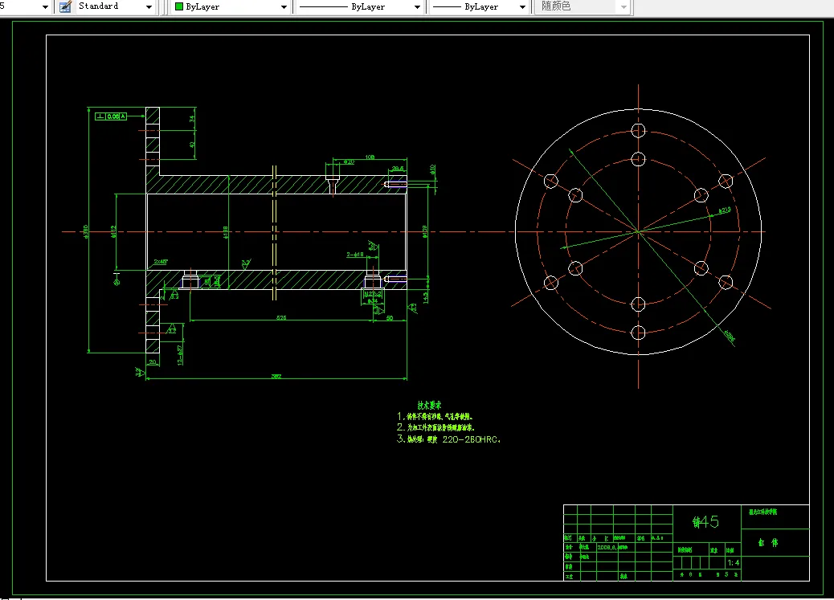Select the datum symbol below φ112 dimension

pos(117,279)
